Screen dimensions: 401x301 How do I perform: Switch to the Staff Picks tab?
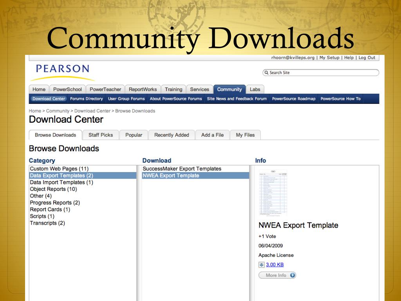click(101, 135)
